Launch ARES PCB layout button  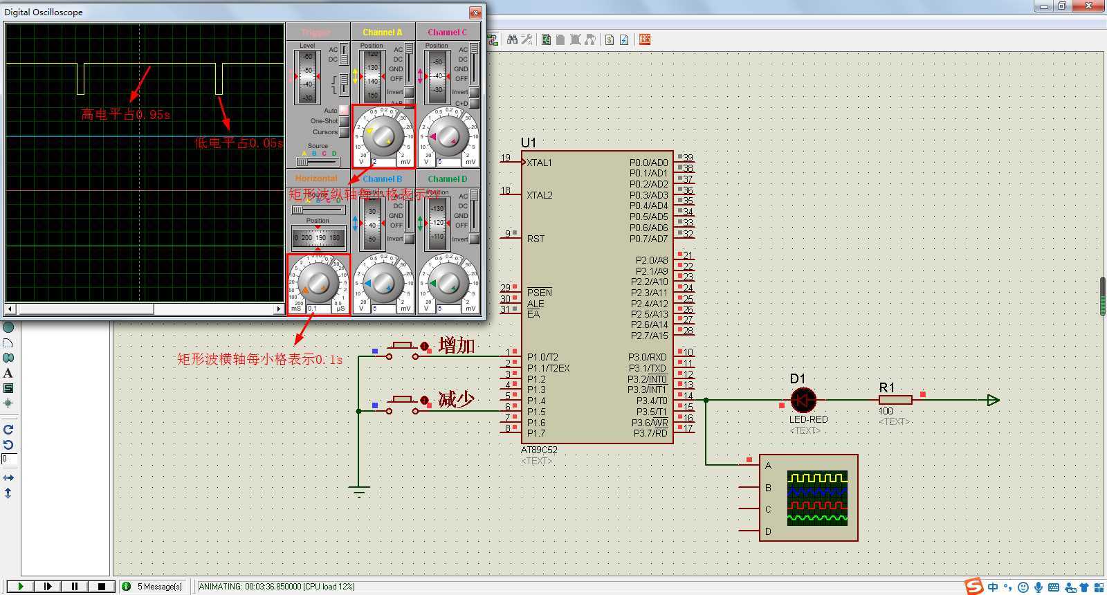(x=645, y=39)
